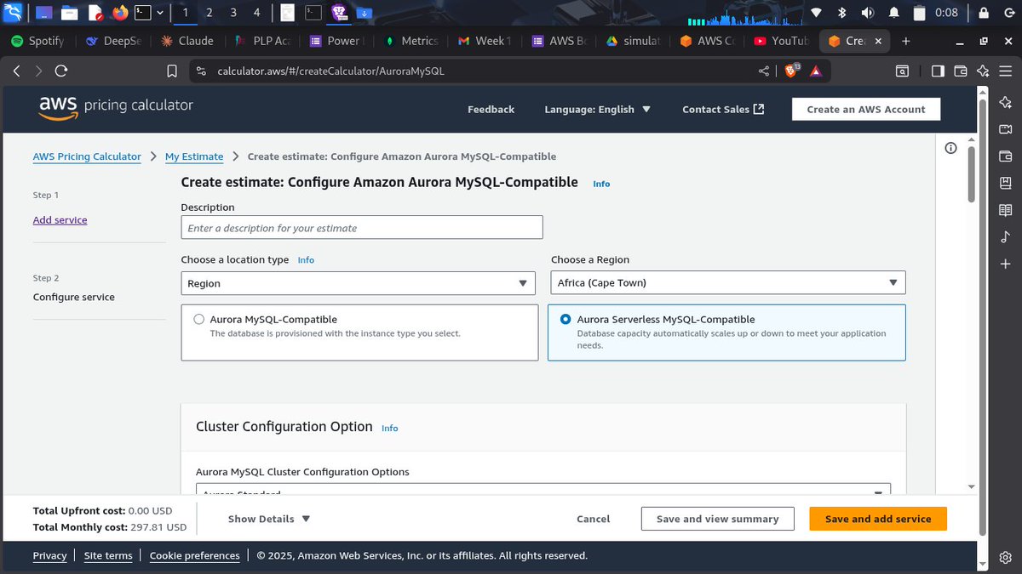Open Brave Wallet from the sidebar
The width and height of the screenshot is (1022, 574).
point(1006,155)
